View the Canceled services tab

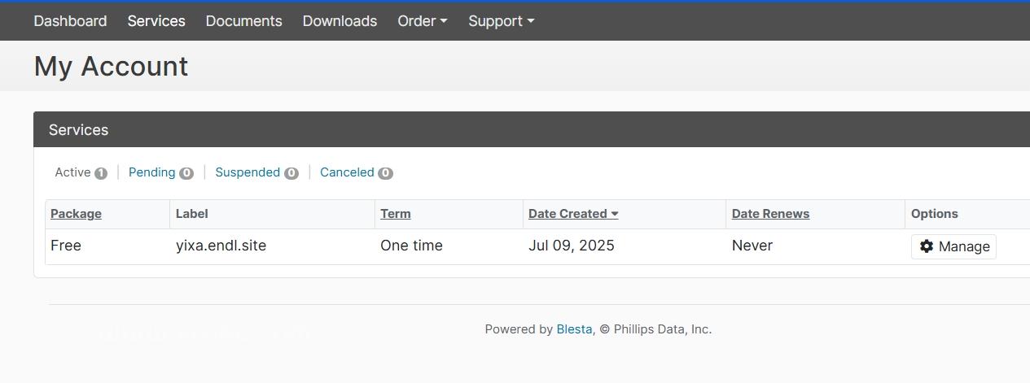point(357,172)
